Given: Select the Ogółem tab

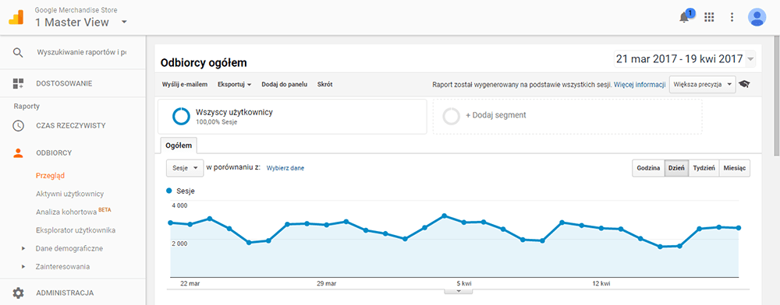Looking at the screenshot, I should [179, 146].
